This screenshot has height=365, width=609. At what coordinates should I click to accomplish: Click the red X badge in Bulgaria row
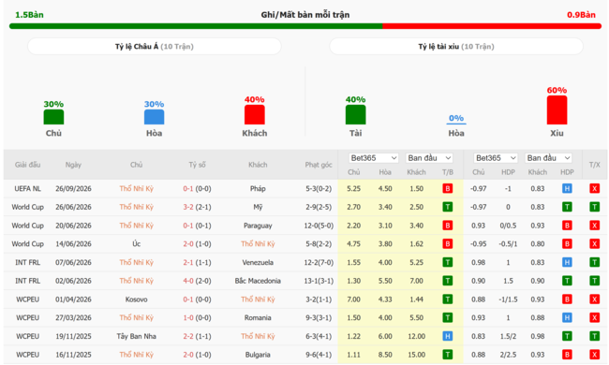click(x=594, y=355)
